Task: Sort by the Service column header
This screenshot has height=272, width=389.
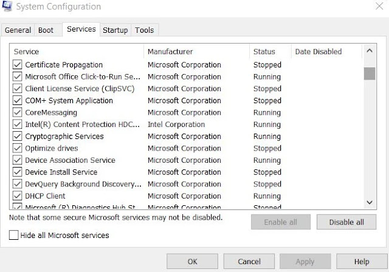Action: [x=77, y=52]
